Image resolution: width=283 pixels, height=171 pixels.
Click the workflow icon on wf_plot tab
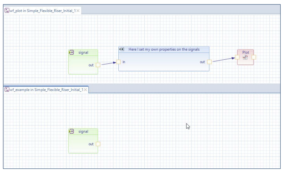(x=7, y=11)
